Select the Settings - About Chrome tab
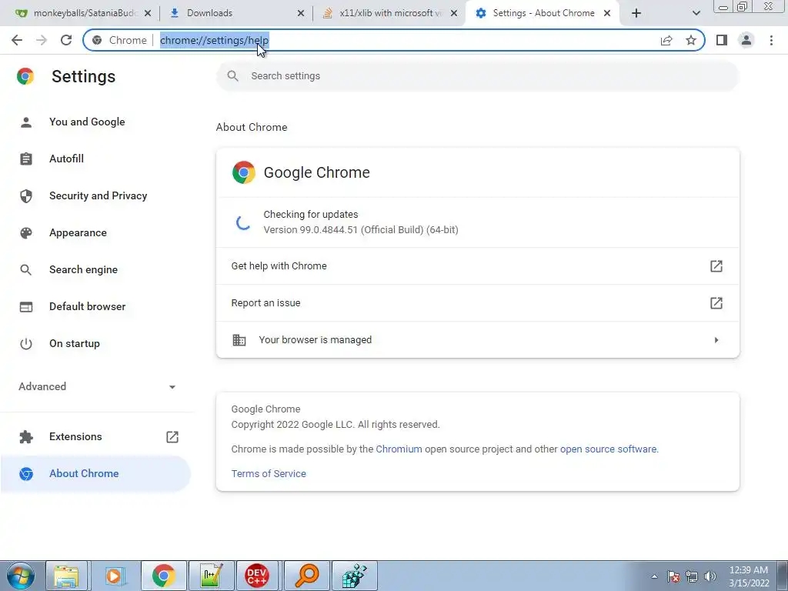The image size is (788, 591). [543, 13]
